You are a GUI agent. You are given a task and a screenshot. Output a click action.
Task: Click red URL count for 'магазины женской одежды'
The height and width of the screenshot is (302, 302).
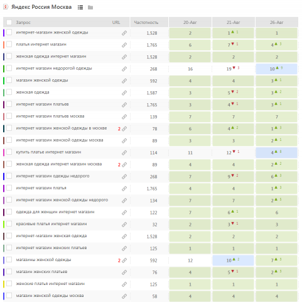coord(119,260)
